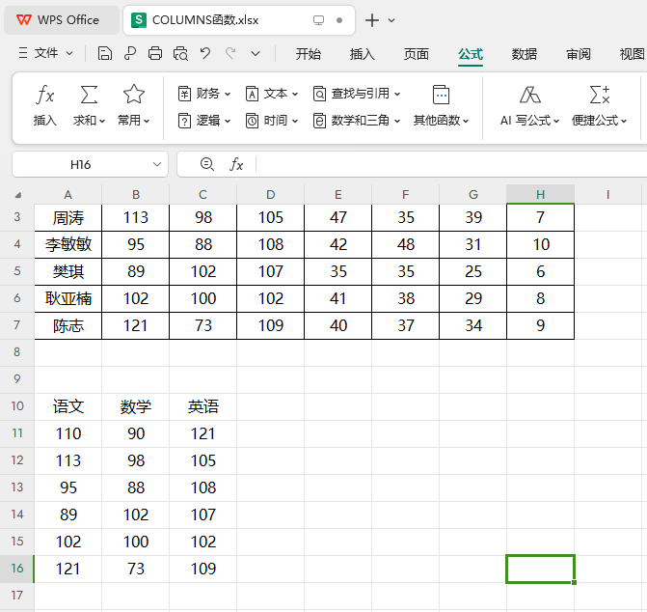Image resolution: width=647 pixels, height=612 pixels.
Task: Click the Undo arrow icon
Action: [x=205, y=53]
